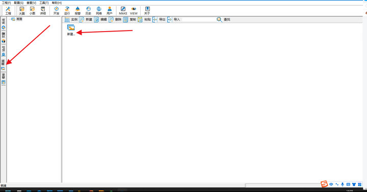Viewport: 367px width, 192px height.
Task: Open the 历史 history clock icon
Action: click(88, 11)
